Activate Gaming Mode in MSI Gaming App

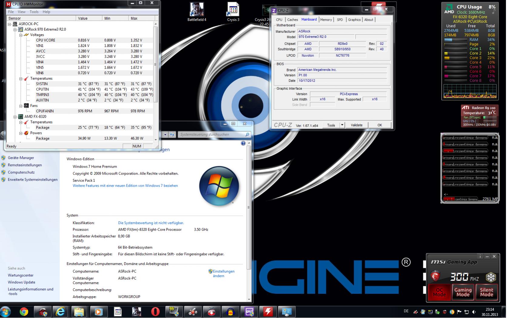(x=463, y=292)
